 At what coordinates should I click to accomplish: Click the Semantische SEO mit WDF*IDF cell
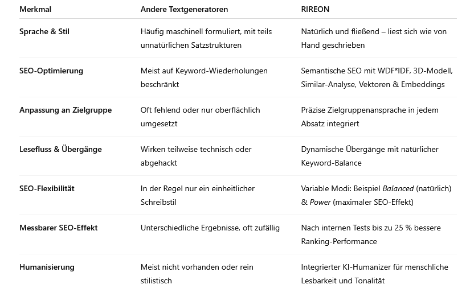click(377, 77)
